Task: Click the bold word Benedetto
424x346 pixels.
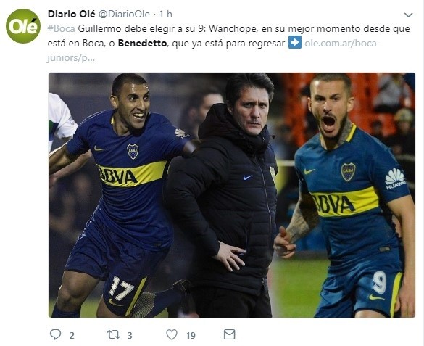Action: [x=142, y=44]
